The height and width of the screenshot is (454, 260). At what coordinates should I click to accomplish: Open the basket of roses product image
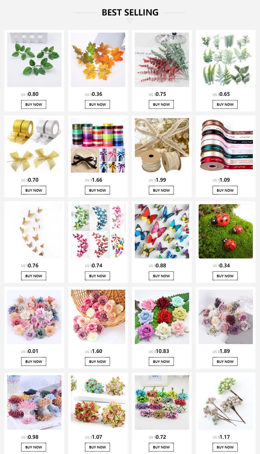[98, 317]
